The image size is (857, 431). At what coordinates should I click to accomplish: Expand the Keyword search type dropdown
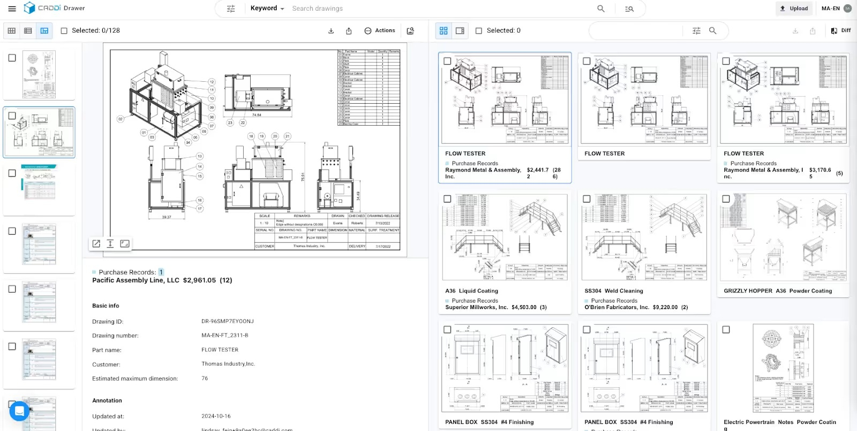[267, 9]
